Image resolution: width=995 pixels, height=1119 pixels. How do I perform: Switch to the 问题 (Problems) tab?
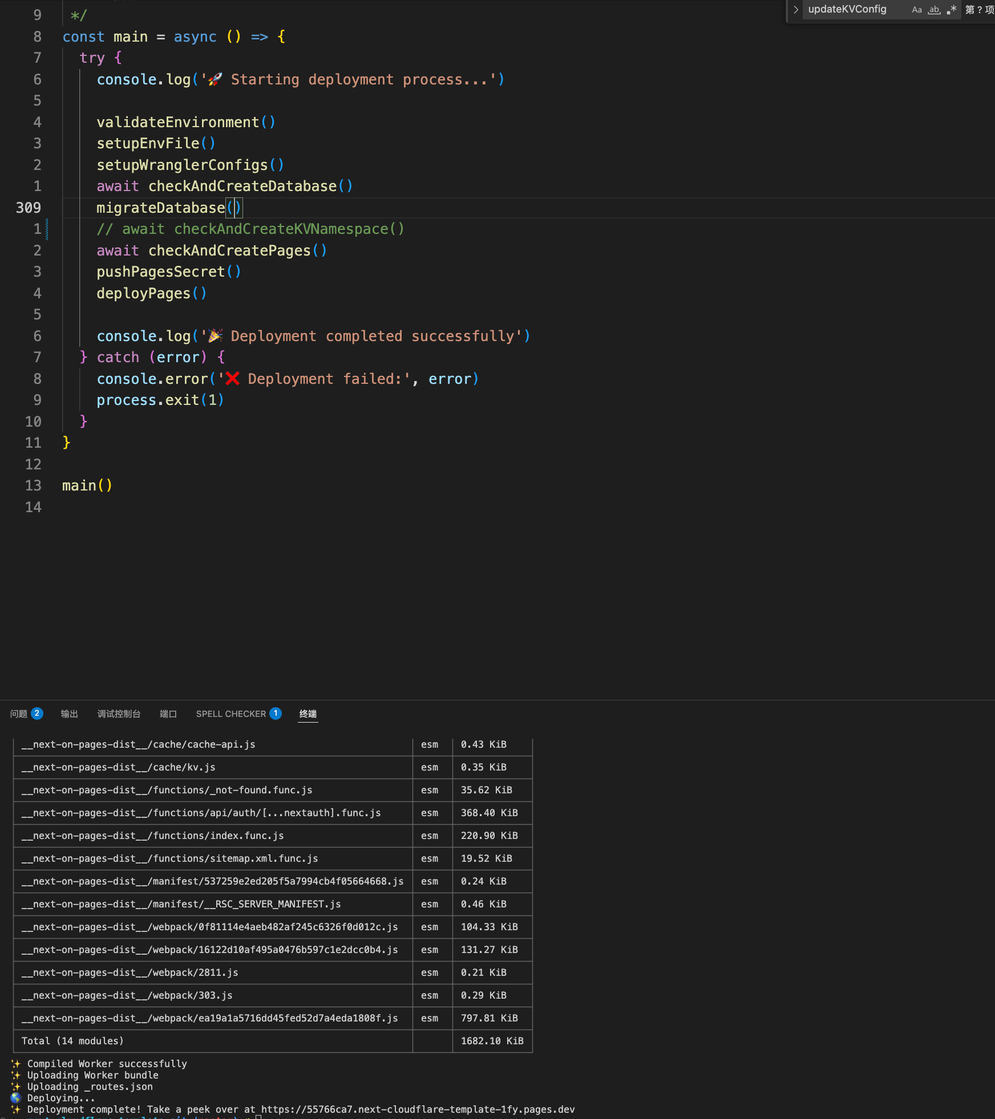(19, 714)
